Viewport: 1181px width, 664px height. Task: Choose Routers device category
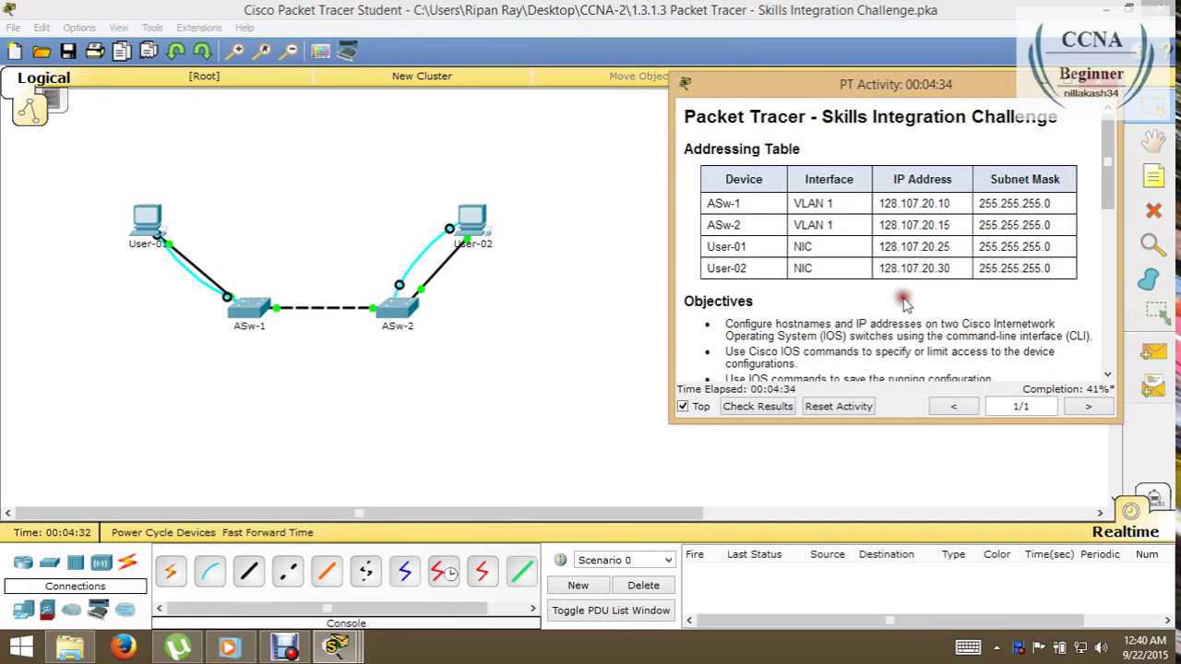(23, 563)
